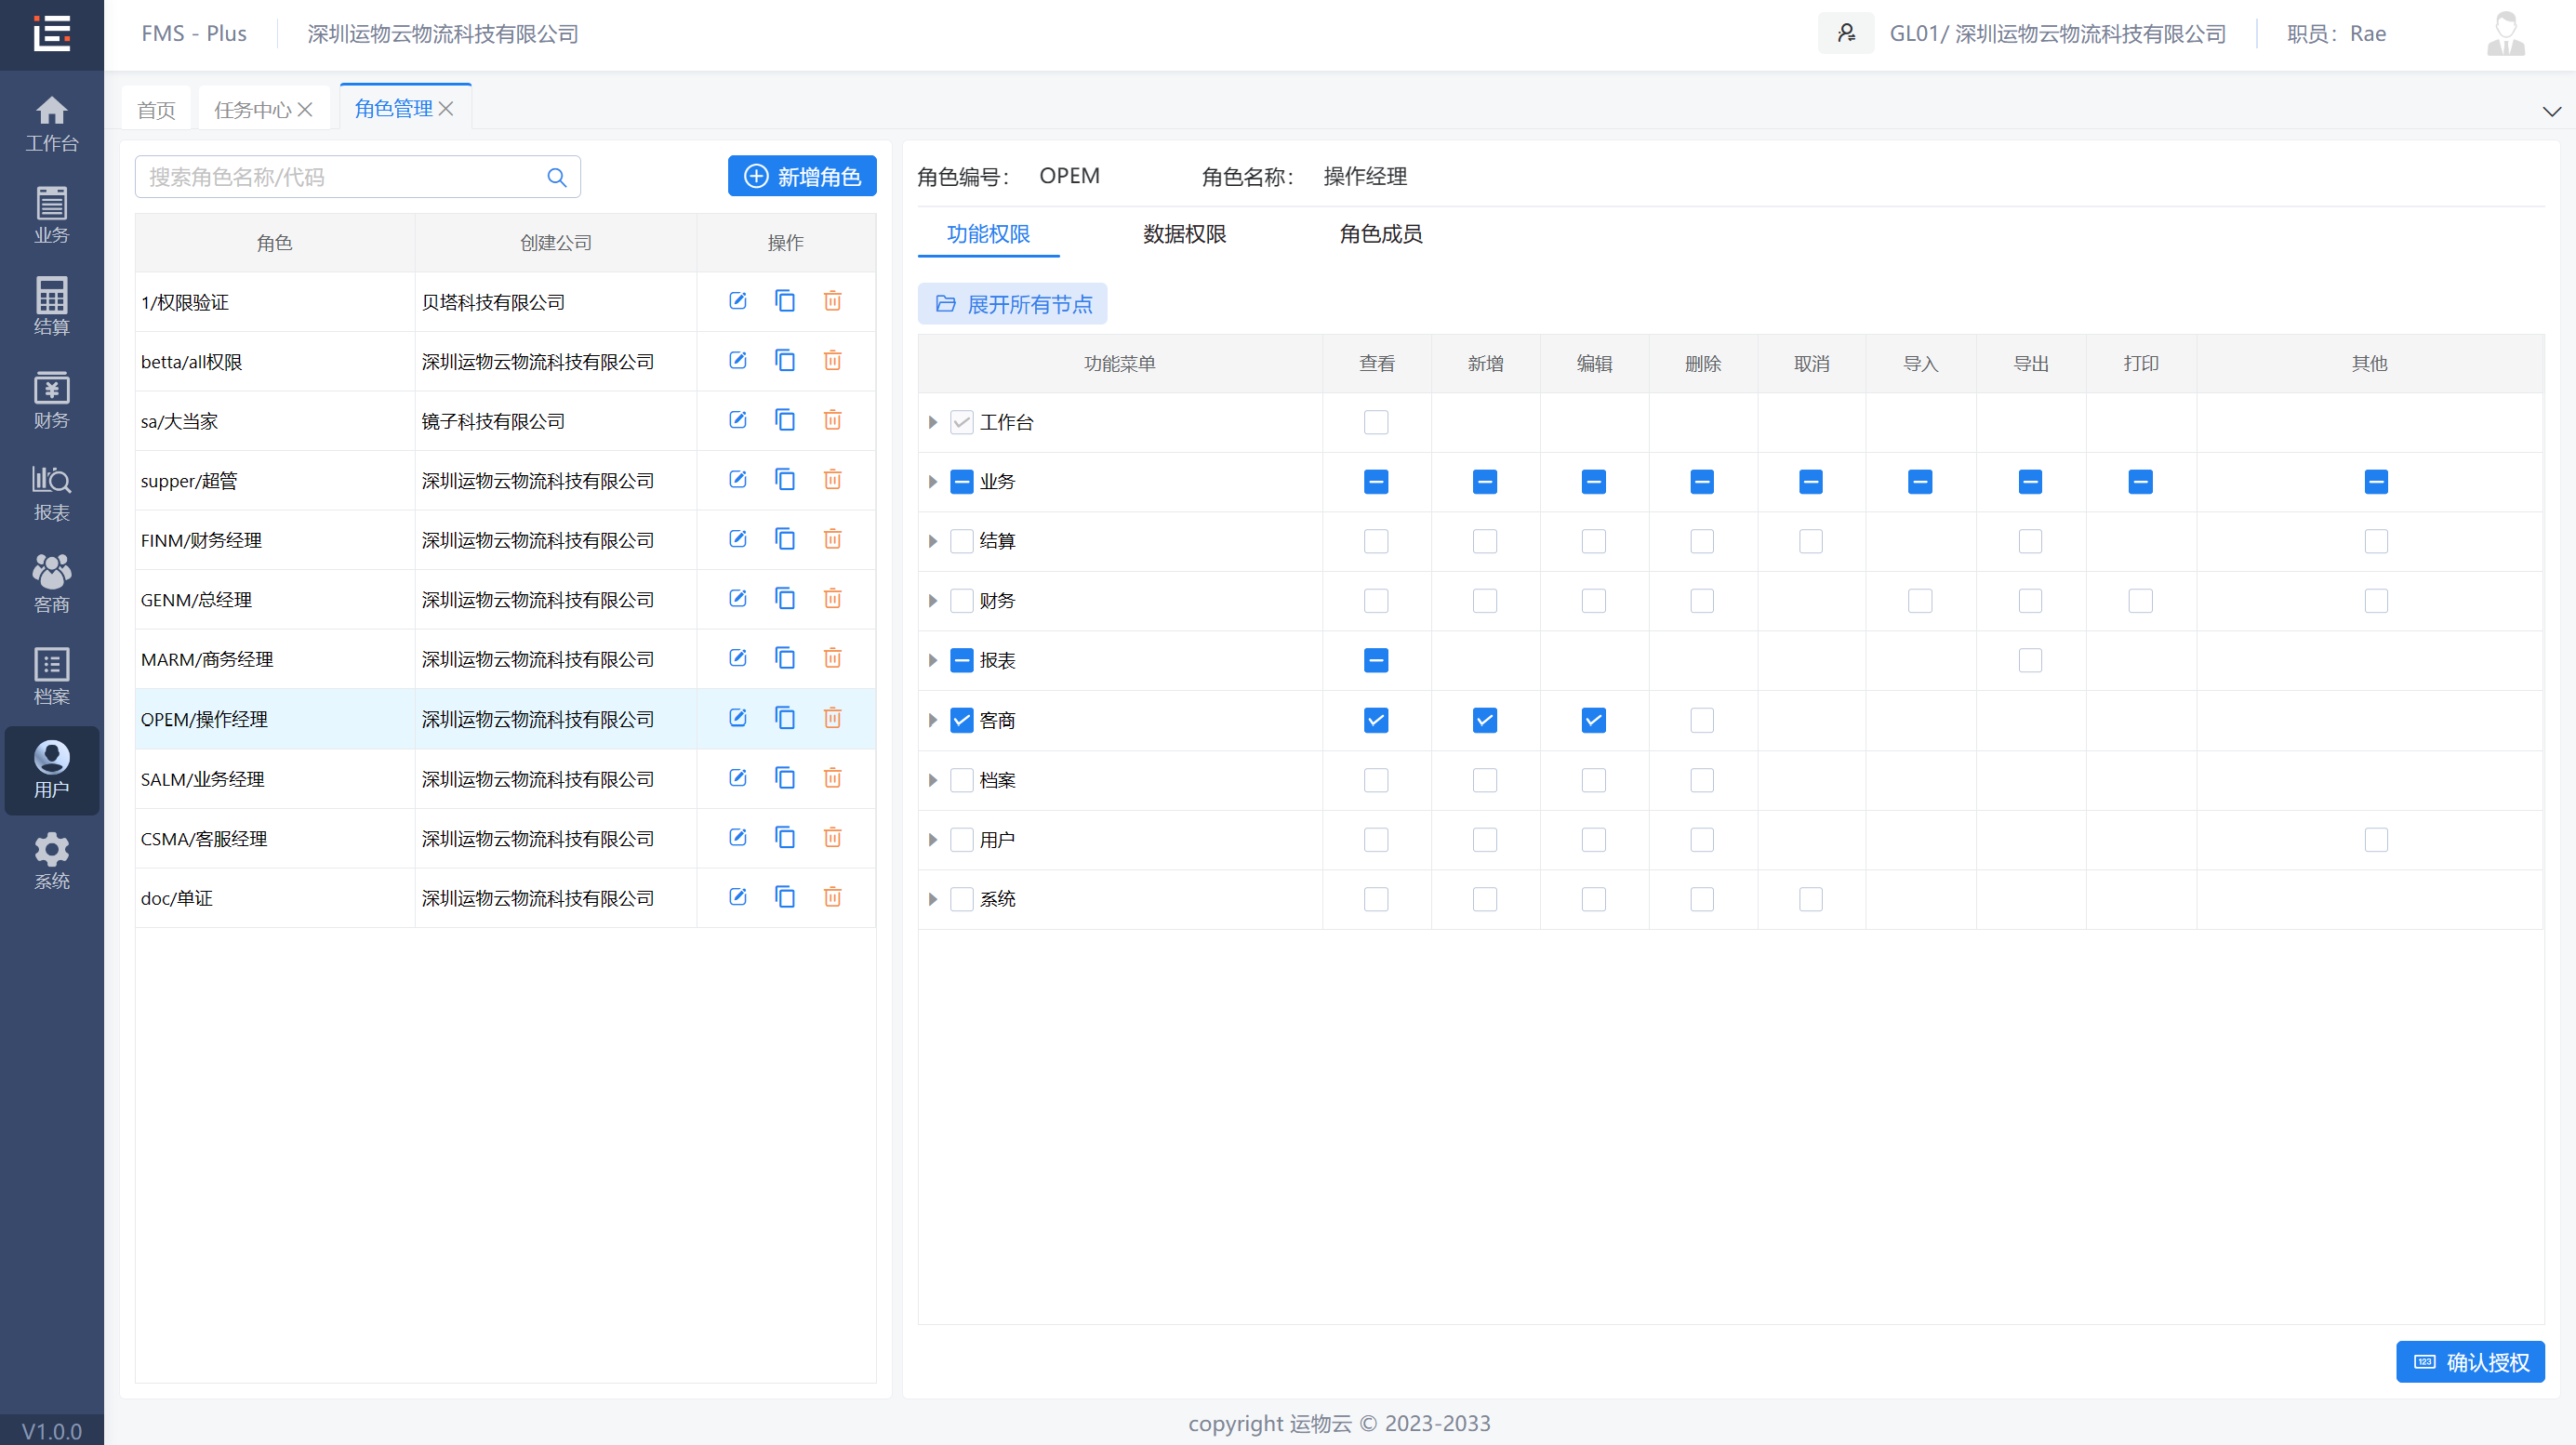Image resolution: width=2576 pixels, height=1445 pixels.
Task: Switch to the 数据权限 tab
Action: tap(1184, 234)
